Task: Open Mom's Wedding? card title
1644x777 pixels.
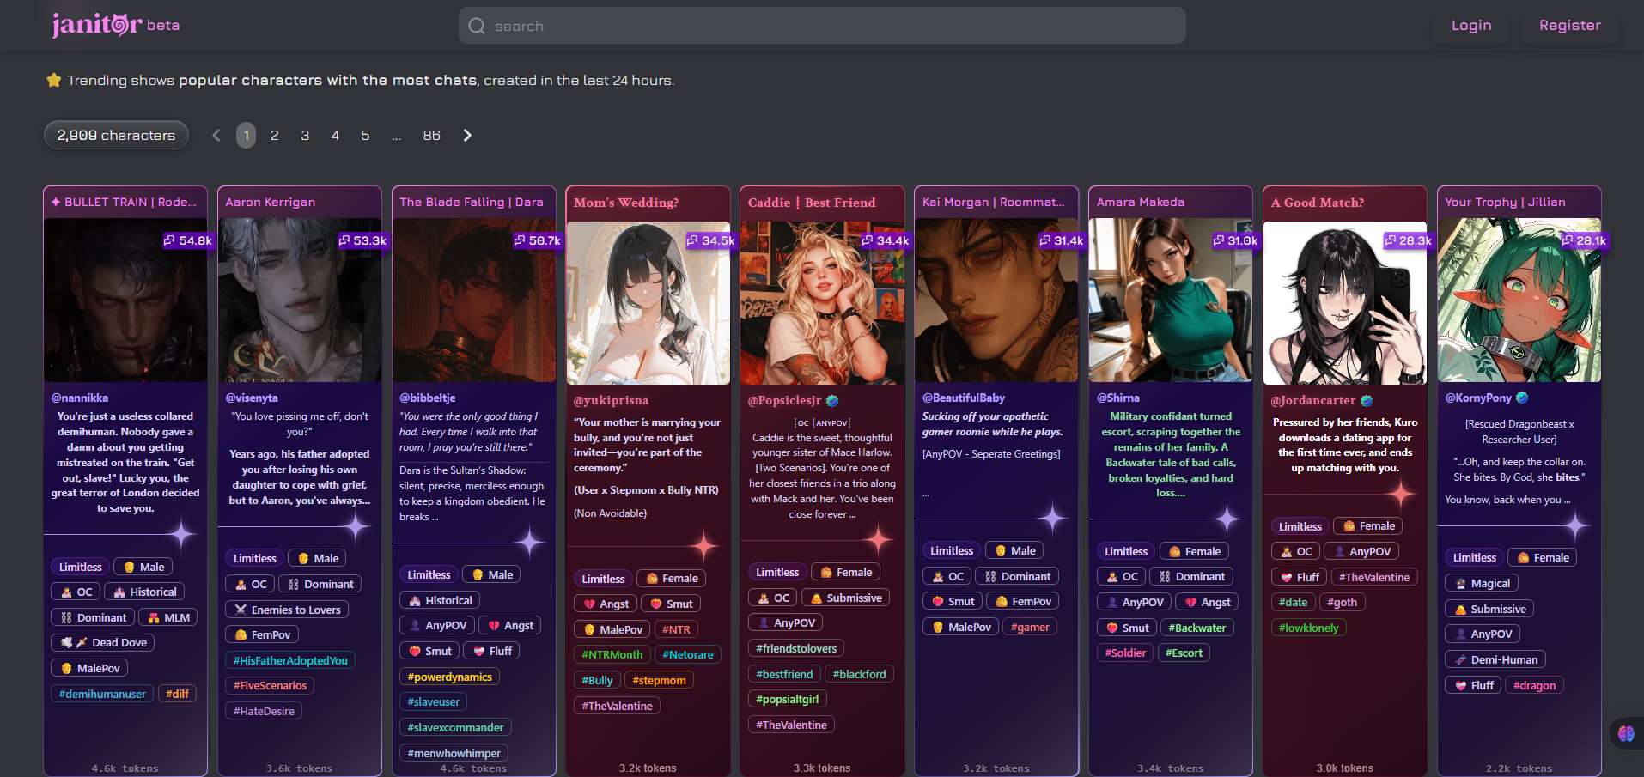Action: pyautogui.click(x=626, y=203)
